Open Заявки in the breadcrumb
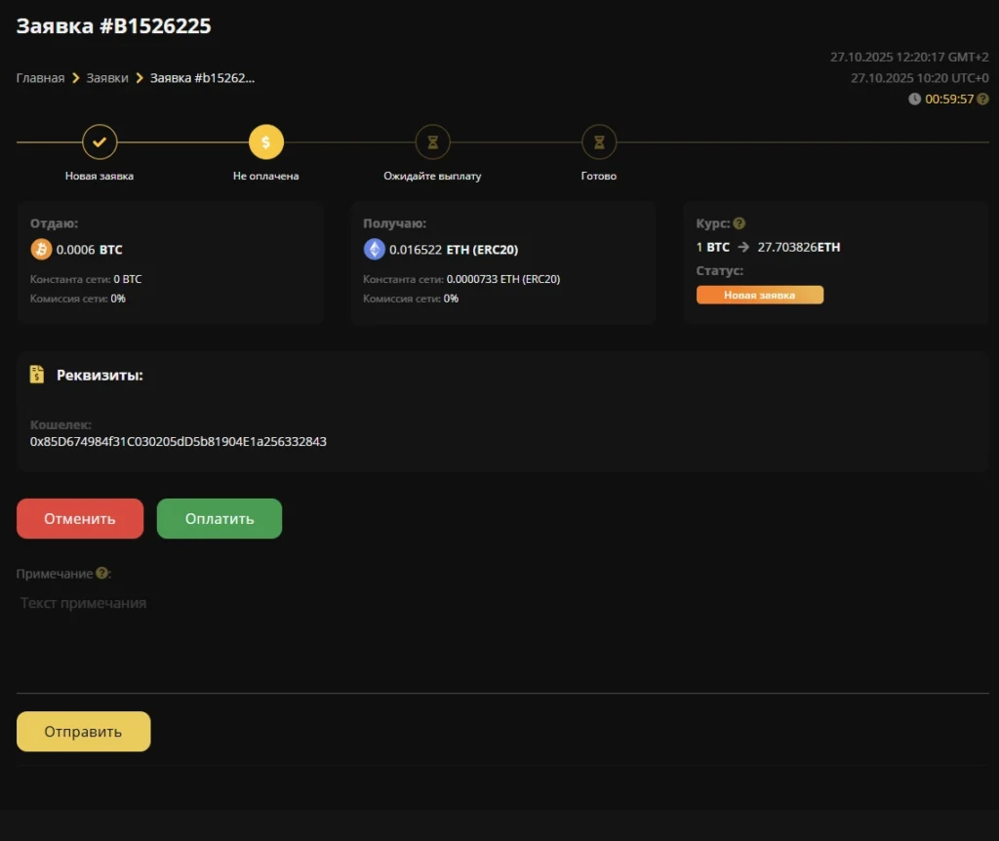Screen dimensions: 999x841 tap(107, 78)
